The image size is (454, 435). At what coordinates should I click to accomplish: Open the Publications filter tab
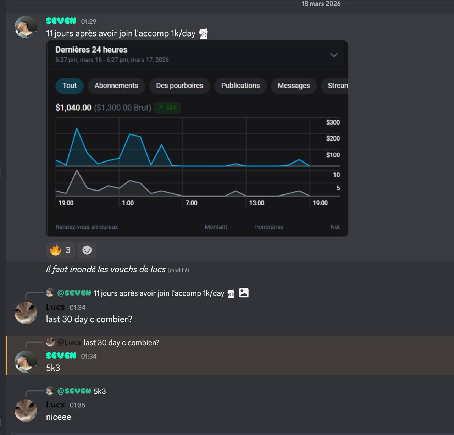coord(240,86)
